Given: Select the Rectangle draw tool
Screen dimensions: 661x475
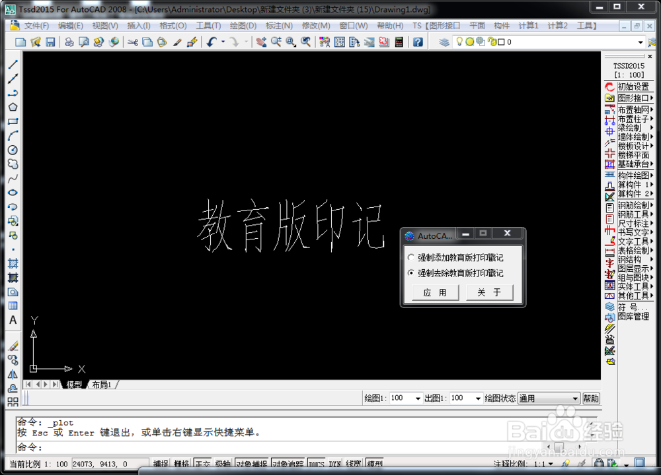Looking at the screenshot, I should point(13,121).
